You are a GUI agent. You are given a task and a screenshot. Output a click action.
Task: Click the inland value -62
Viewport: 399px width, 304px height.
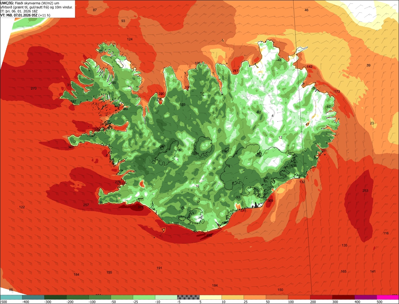click(x=258, y=112)
